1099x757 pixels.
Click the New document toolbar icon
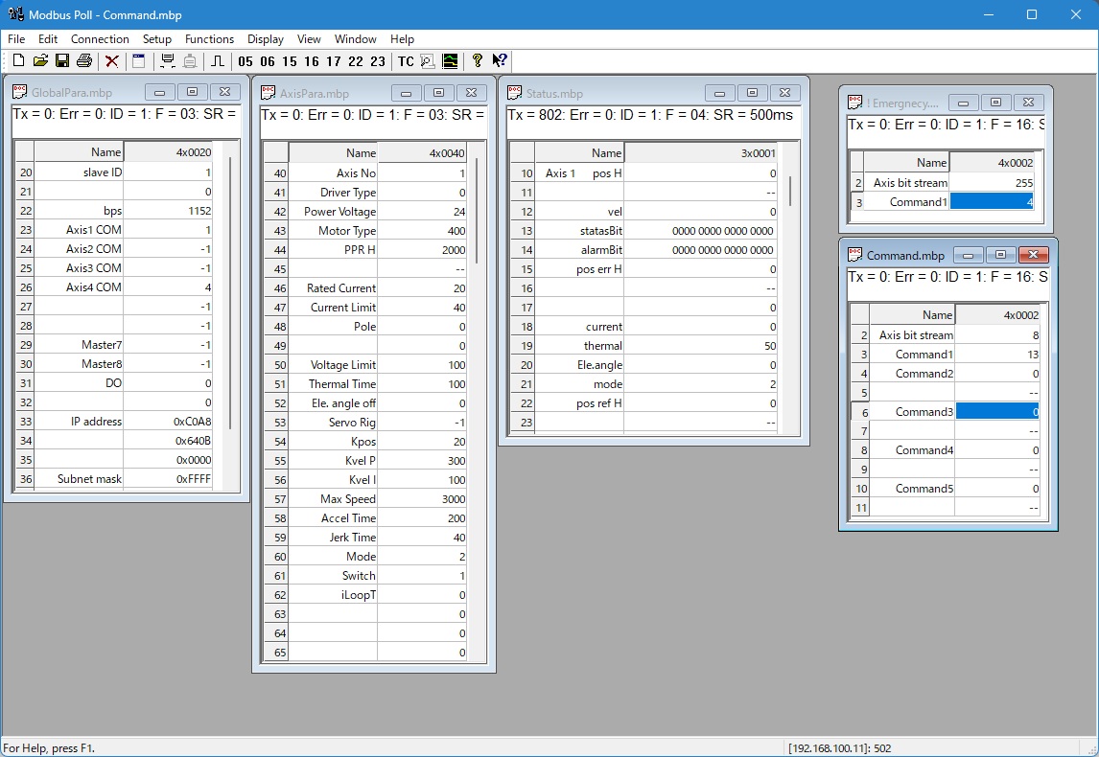click(x=18, y=61)
